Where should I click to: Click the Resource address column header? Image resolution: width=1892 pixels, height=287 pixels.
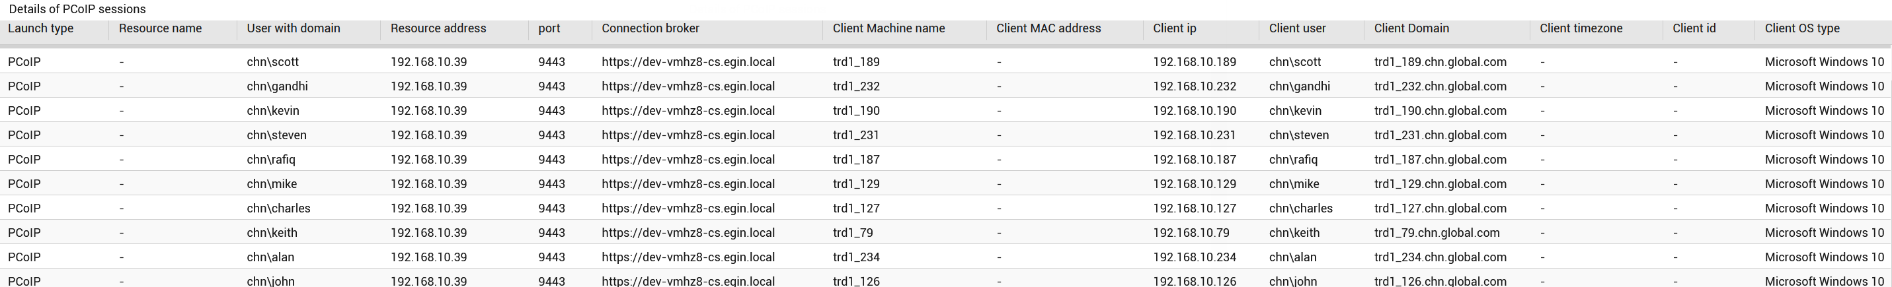(x=438, y=28)
